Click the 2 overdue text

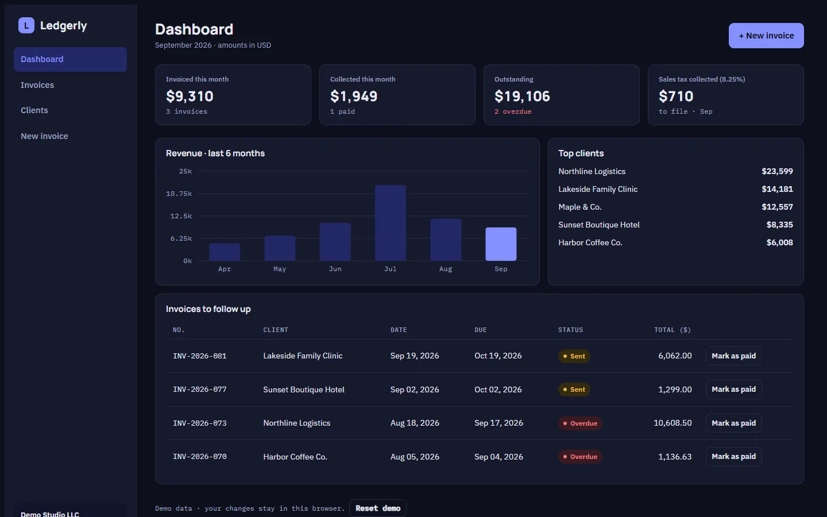pos(513,111)
